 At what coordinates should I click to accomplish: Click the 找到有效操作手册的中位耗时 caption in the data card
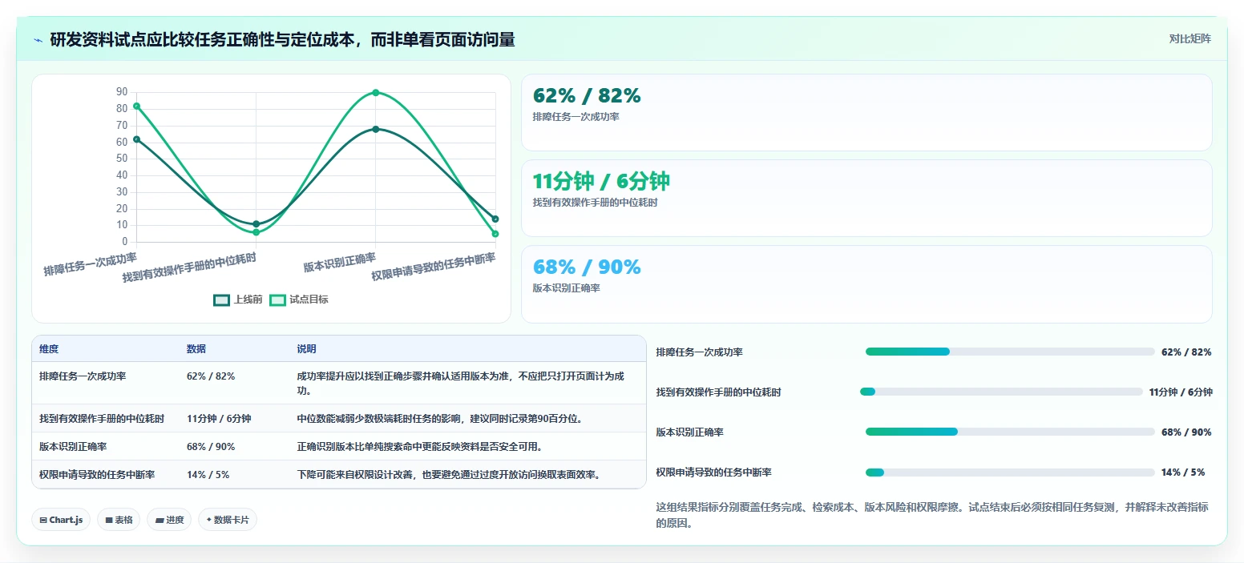(596, 203)
